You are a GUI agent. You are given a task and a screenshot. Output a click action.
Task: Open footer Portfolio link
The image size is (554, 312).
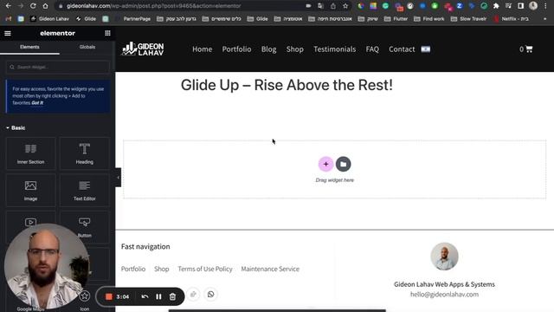133,269
